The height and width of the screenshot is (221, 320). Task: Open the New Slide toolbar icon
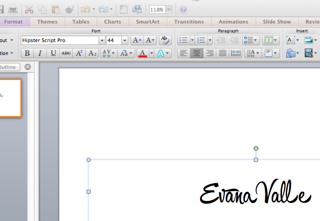tap(124, 9)
